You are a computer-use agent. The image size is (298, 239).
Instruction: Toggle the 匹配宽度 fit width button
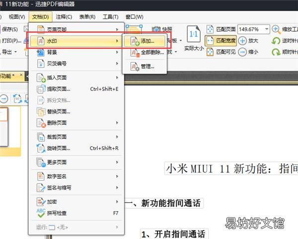point(221,41)
